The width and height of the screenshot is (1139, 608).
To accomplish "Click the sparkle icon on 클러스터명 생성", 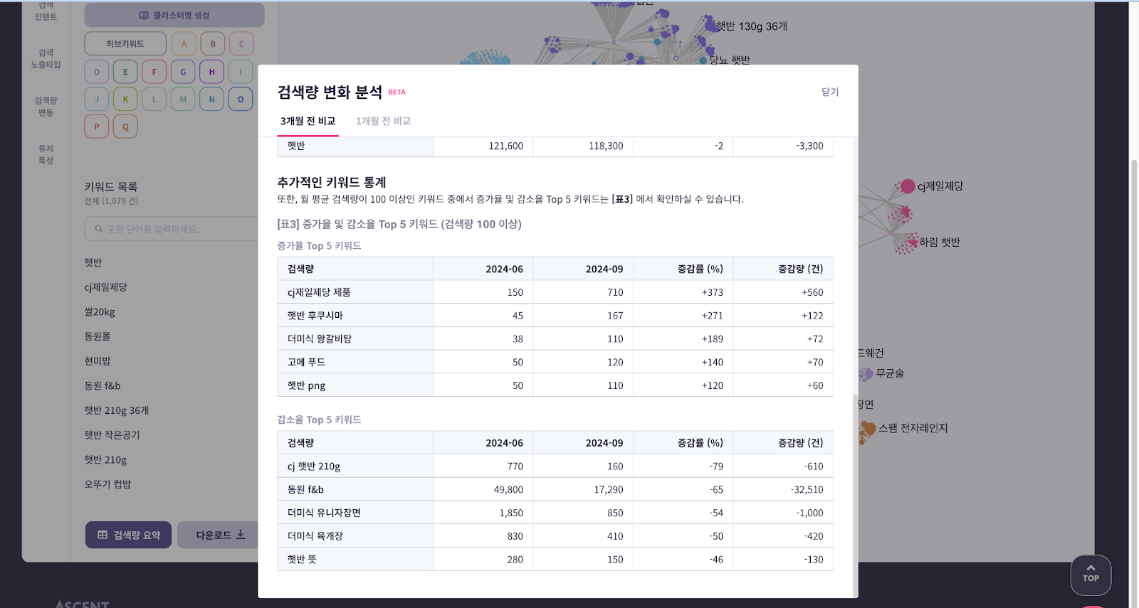I will pyautogui.click(x=144, y=15).
